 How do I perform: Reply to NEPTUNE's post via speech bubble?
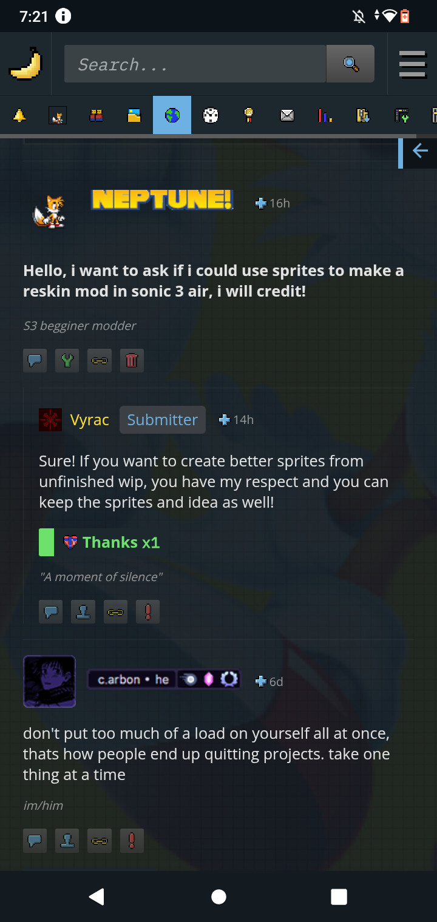35,361
